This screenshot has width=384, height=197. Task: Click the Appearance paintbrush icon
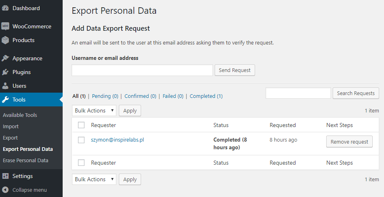(x=5, y=58)
